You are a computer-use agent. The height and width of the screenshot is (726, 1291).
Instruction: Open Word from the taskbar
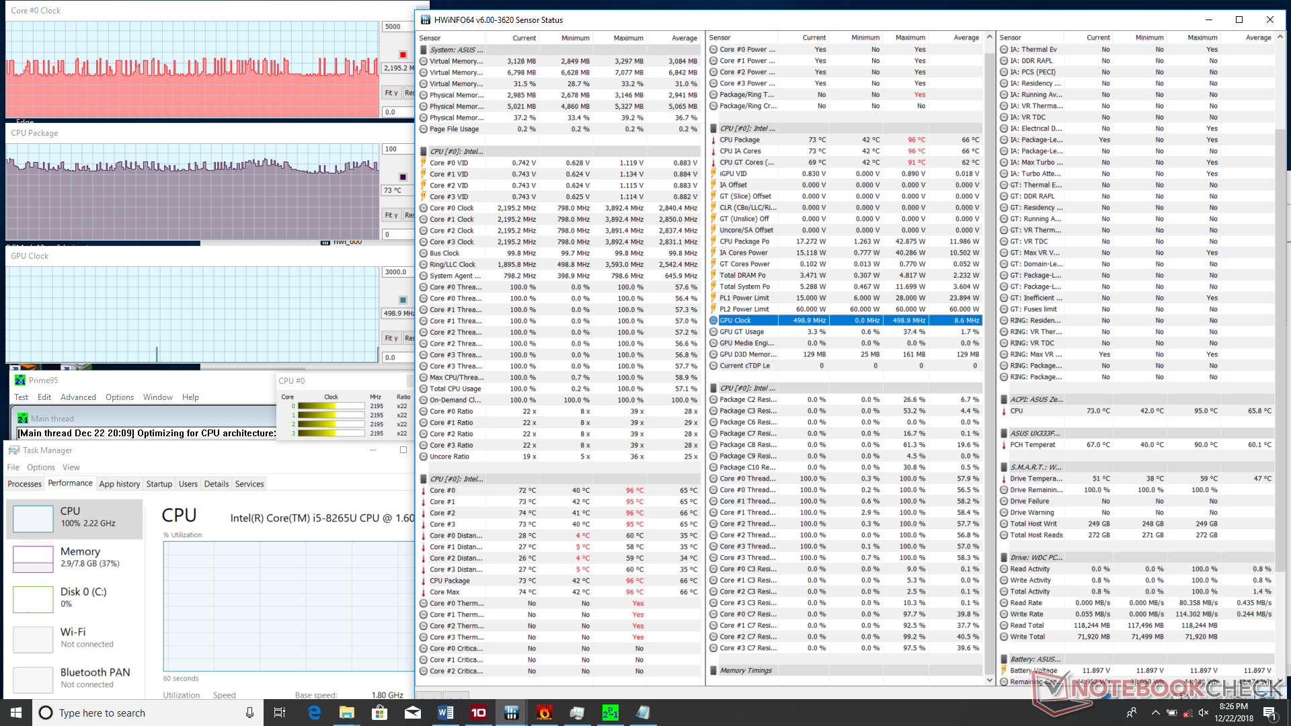446,713
